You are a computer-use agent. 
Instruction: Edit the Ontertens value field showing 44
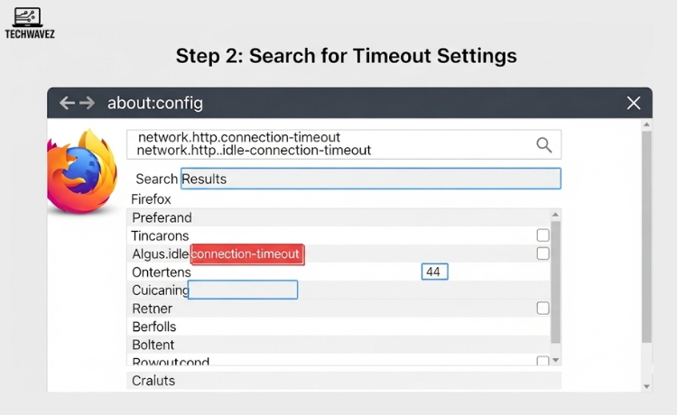[x=435, y=272]
